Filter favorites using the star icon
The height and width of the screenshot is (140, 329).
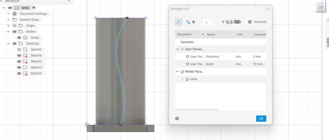(x=193, y=22)
